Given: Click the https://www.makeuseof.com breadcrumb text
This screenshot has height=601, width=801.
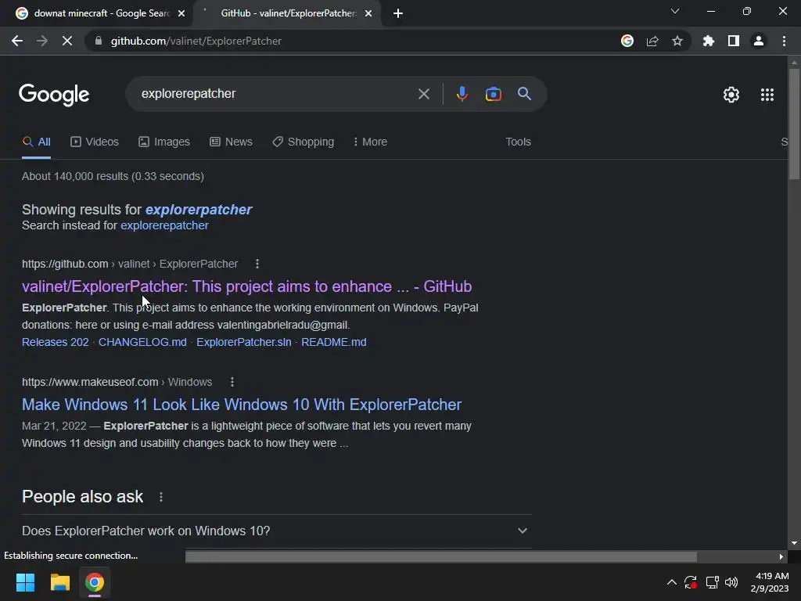Looking at the screenshot, I should point(90,382).
